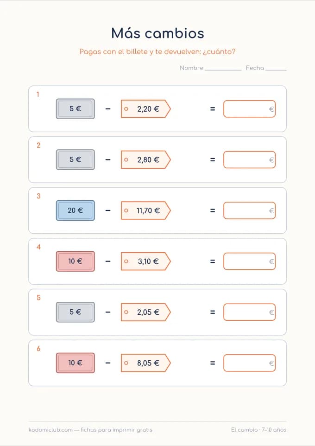Select the answer box in exercise 5
This screenshot has height=446, width=315.
(x=249, y=312)
